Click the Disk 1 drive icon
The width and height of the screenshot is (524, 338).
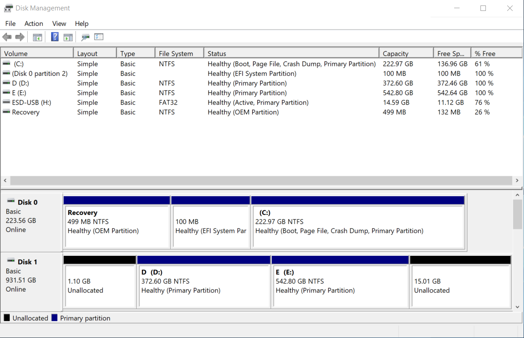coord(11,261)
